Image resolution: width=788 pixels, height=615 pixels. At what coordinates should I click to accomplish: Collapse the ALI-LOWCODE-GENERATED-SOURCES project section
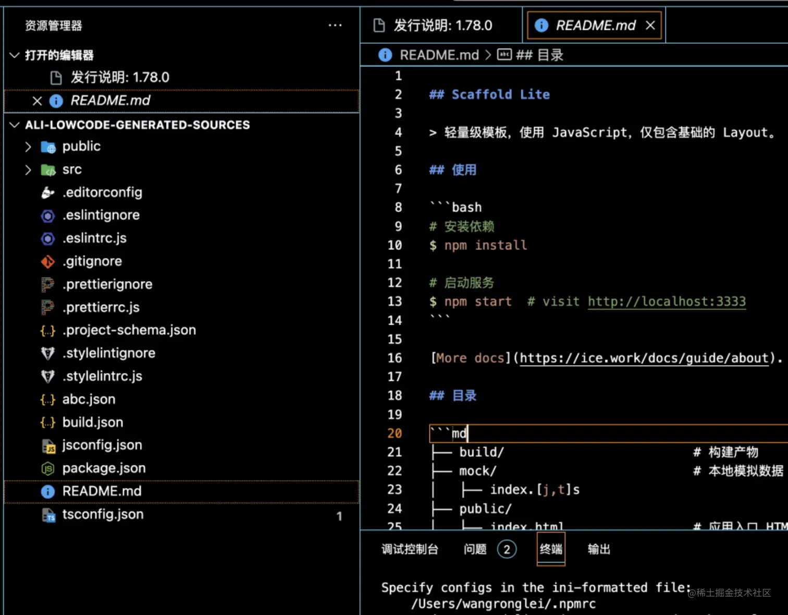tap(15, 125)
